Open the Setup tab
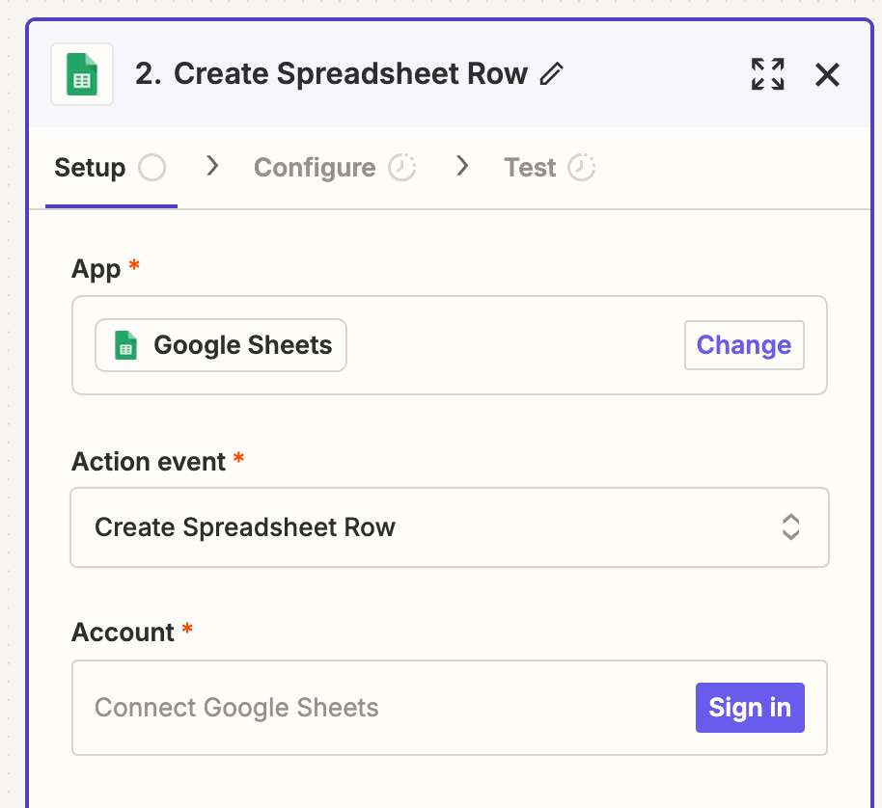This screenshot has height=808, width=882. point(90,168)
